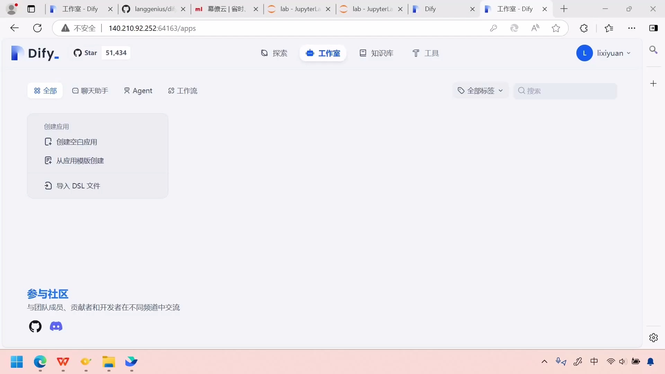Open Dify's GitHub community icon
The height and width of the screenshot is (374, 665).
(35, 327)
